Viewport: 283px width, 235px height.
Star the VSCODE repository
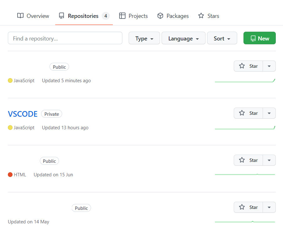(x=248, y=113)
